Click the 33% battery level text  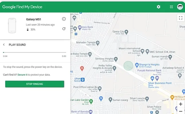(x=33, y=29)
